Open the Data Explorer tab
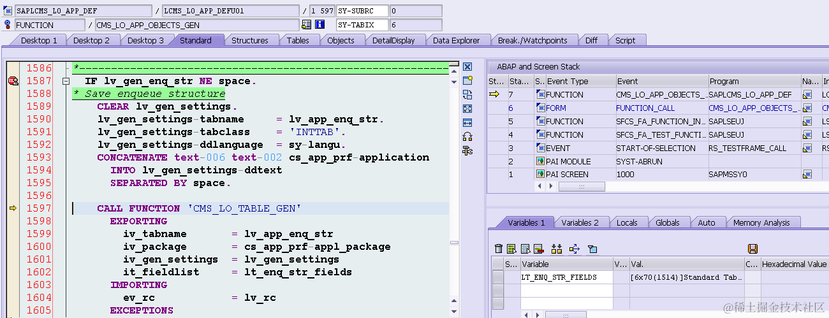Image resolution: width=829 pixels, height=318 pixels. 456,40
